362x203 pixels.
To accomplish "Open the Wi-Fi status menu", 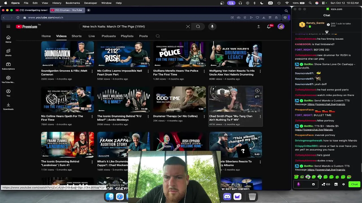I will click(287, 3).
